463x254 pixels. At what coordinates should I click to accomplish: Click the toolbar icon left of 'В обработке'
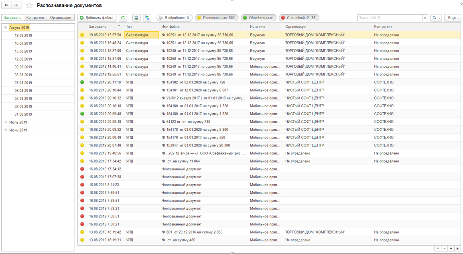pos(147,18)
